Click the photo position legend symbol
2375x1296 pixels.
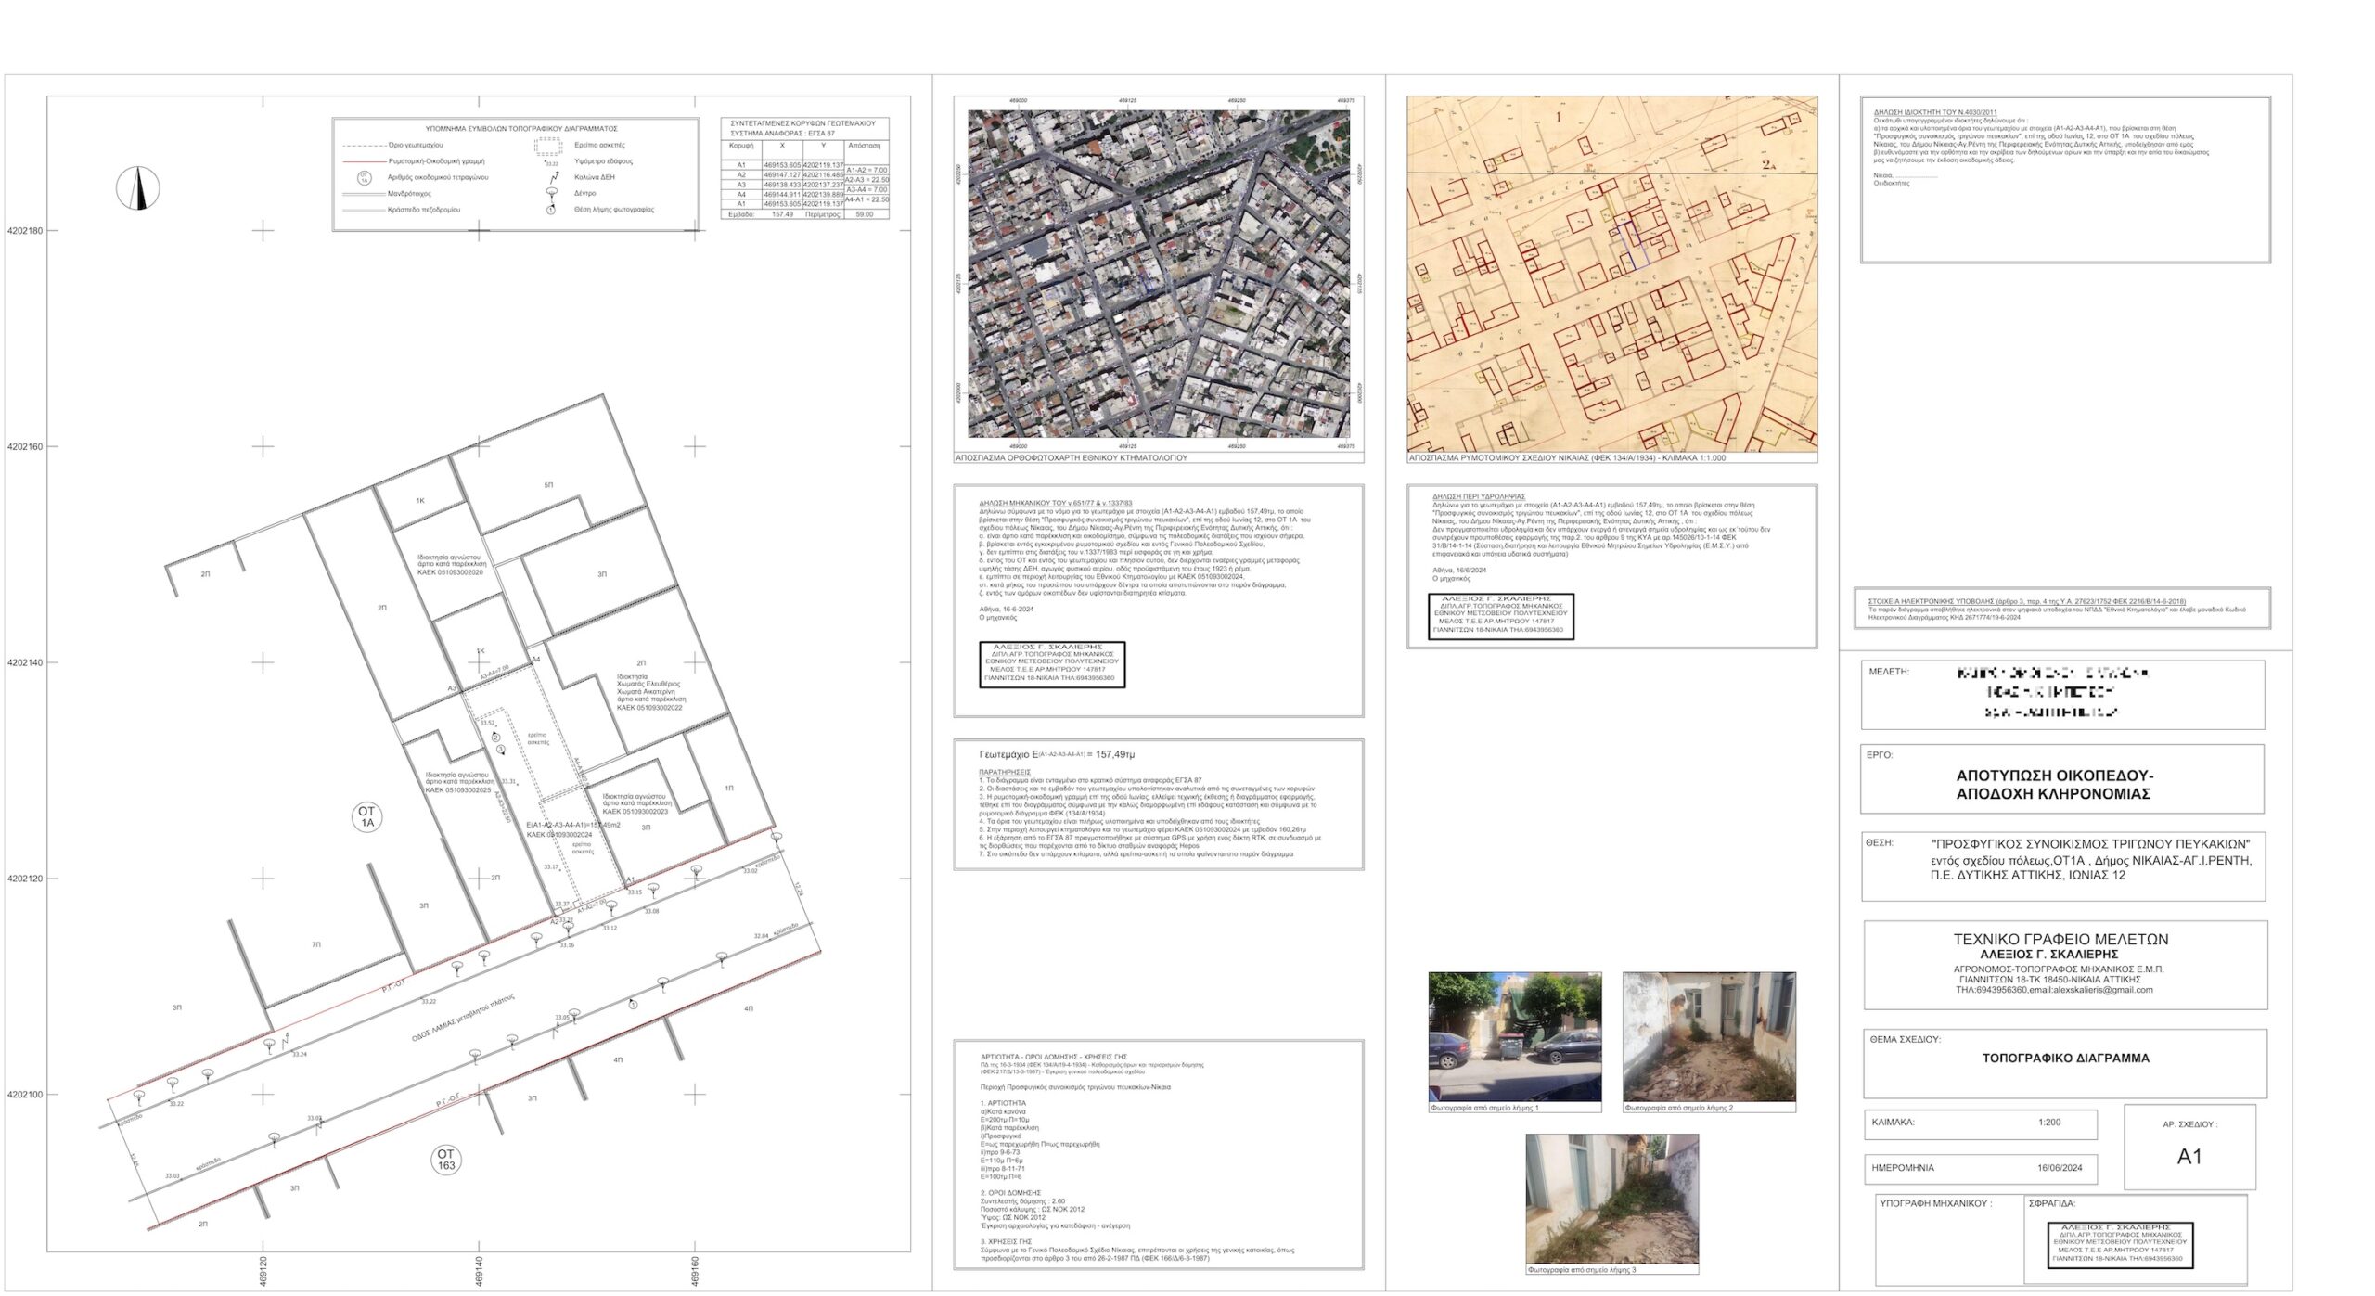pyautogui.click(x=551, y=209)
